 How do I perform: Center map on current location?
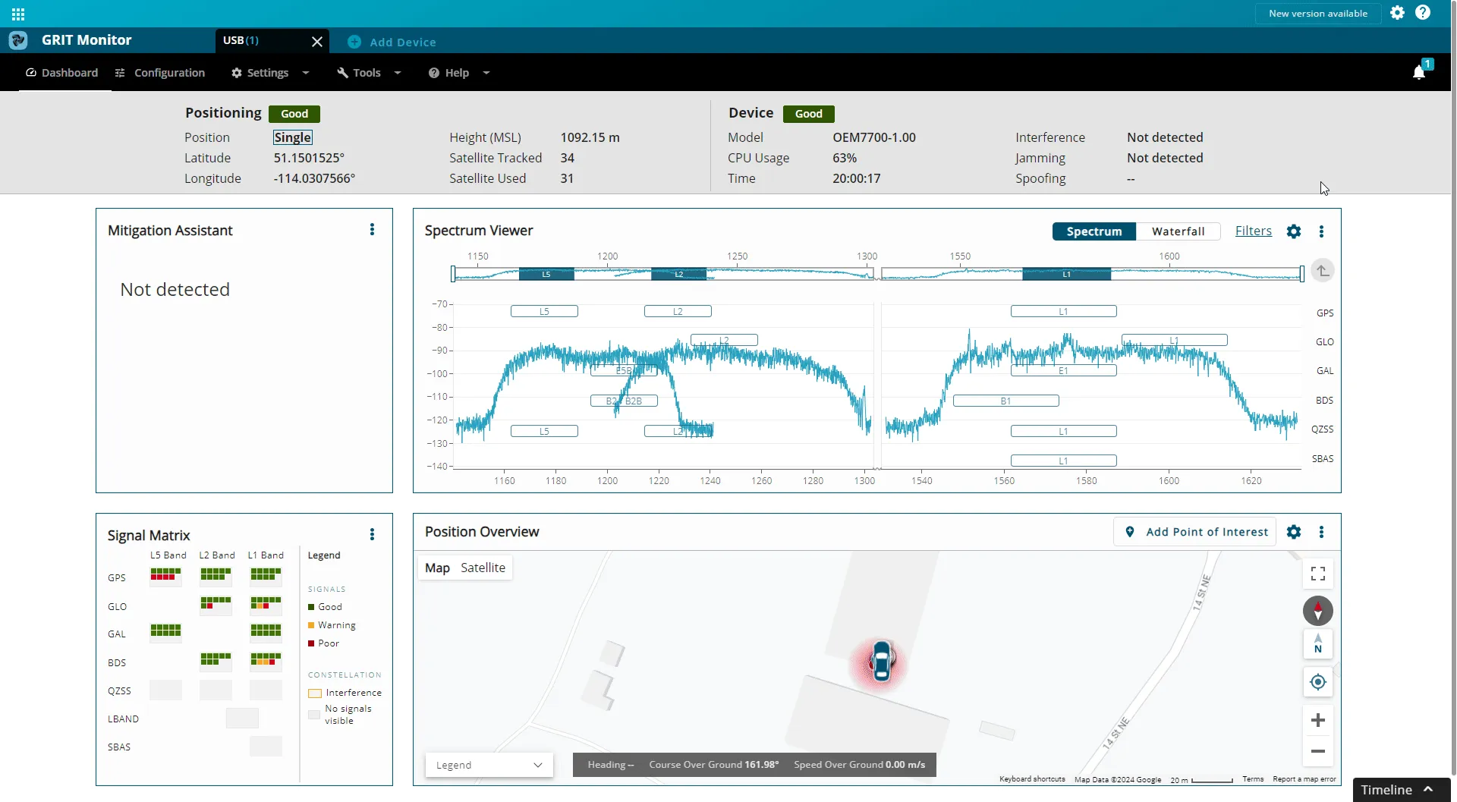(x=1318, y=682)
